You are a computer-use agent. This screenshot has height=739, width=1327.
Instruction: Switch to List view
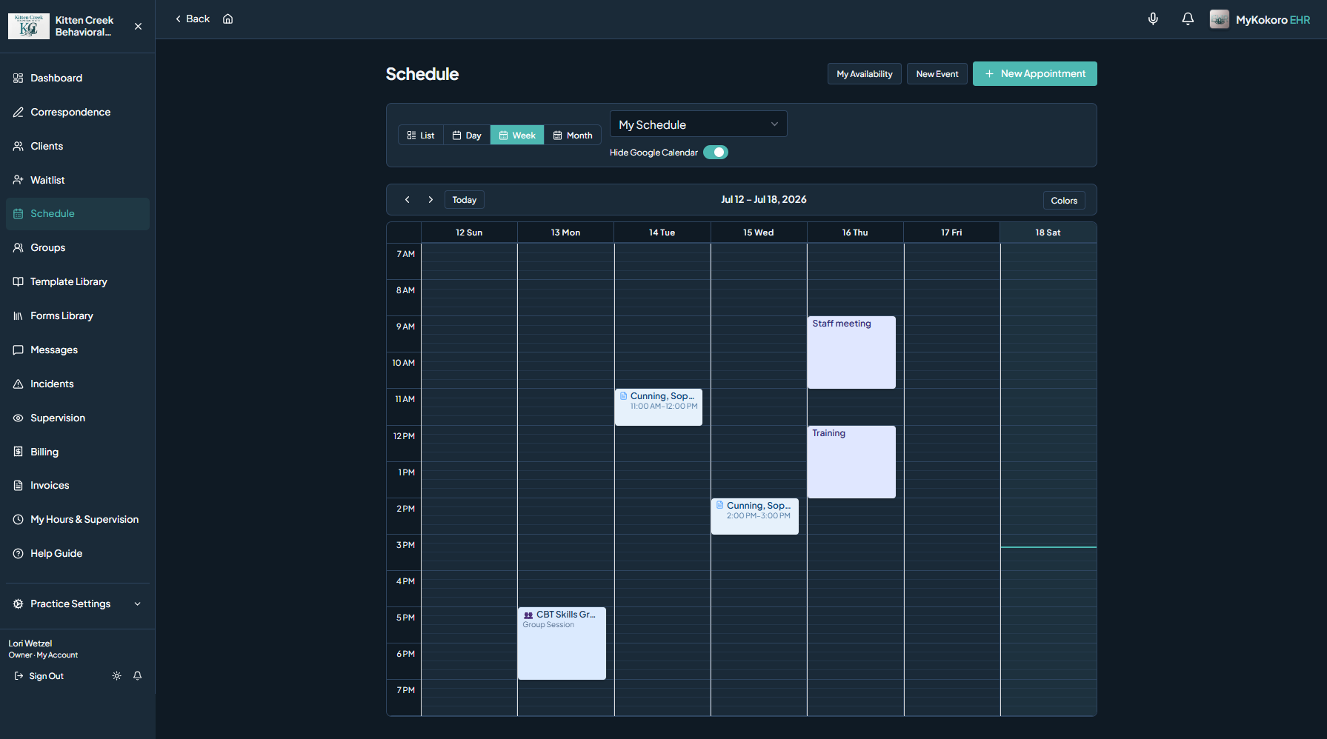coord(421,136)
